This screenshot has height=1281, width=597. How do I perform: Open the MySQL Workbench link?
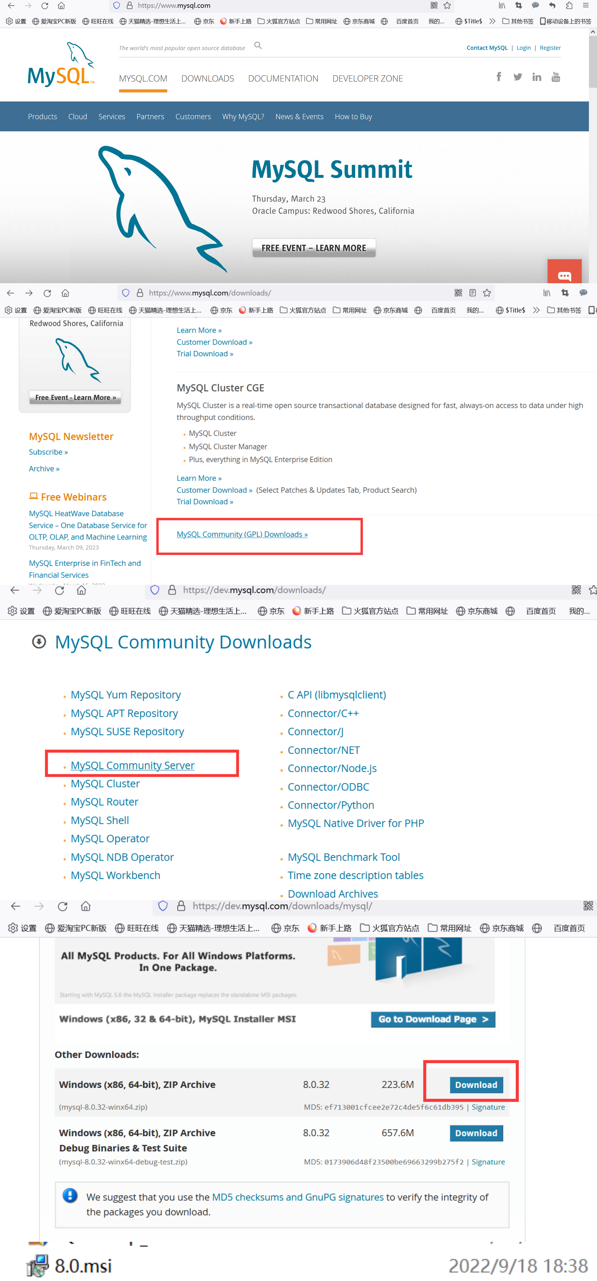click(115, 875)
